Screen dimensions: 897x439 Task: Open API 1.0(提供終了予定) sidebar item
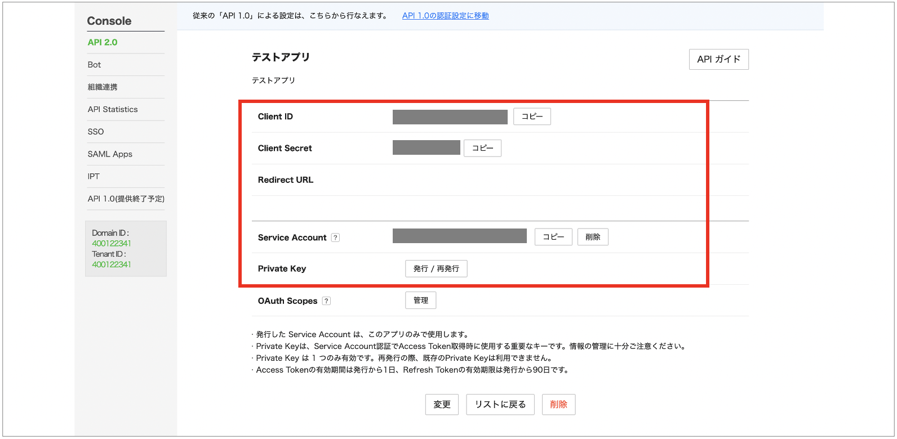(x=126, y=199)
